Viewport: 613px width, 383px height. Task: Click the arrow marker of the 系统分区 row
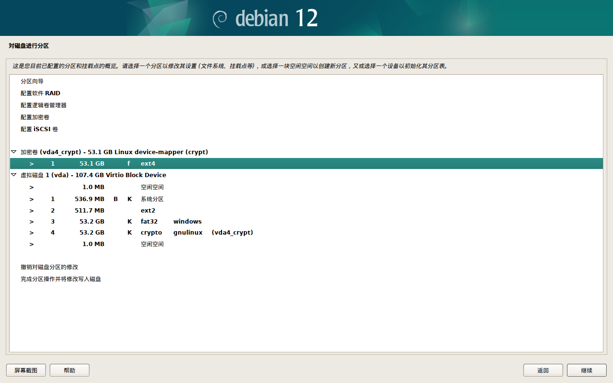click(x=32, y=199)
